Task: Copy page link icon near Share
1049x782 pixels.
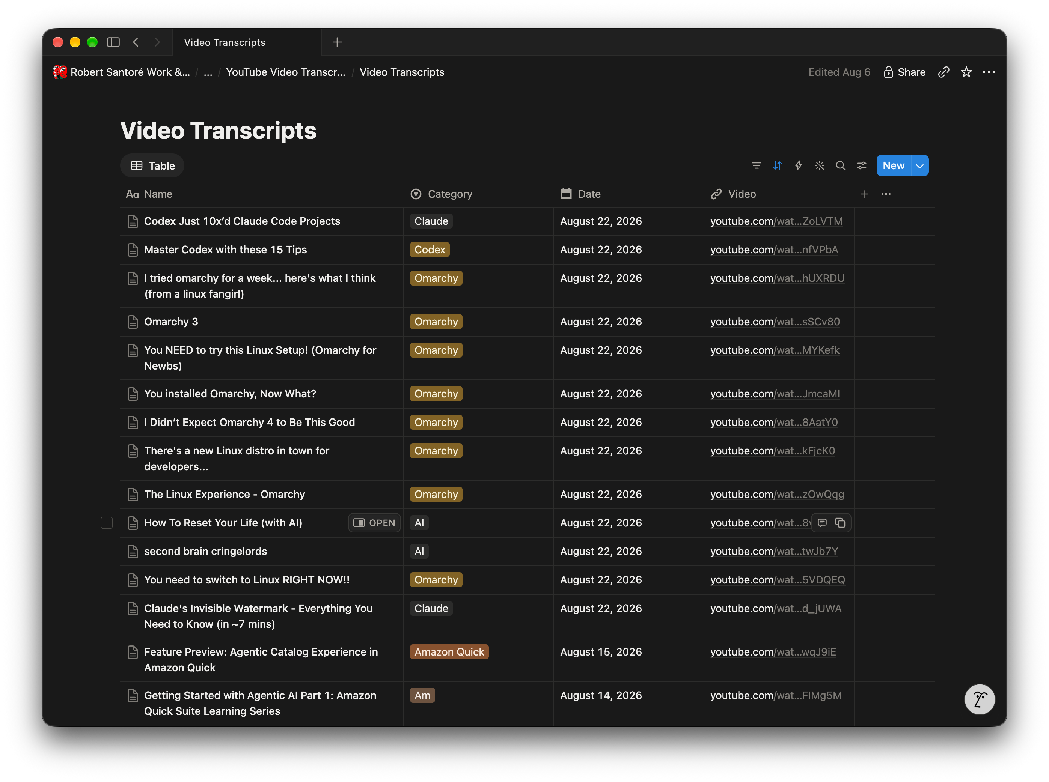Action: click(943, 72)
